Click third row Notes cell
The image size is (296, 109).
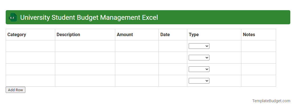point(259,69)
